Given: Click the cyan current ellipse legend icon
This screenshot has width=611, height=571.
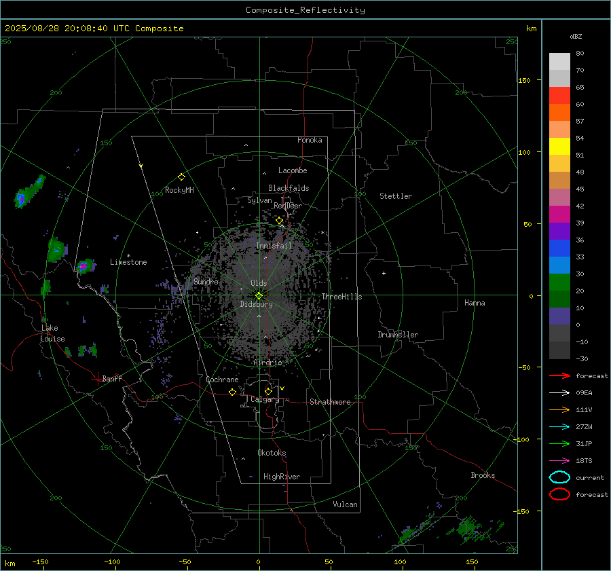Looking at the screenshot, I should click(559, 477).
